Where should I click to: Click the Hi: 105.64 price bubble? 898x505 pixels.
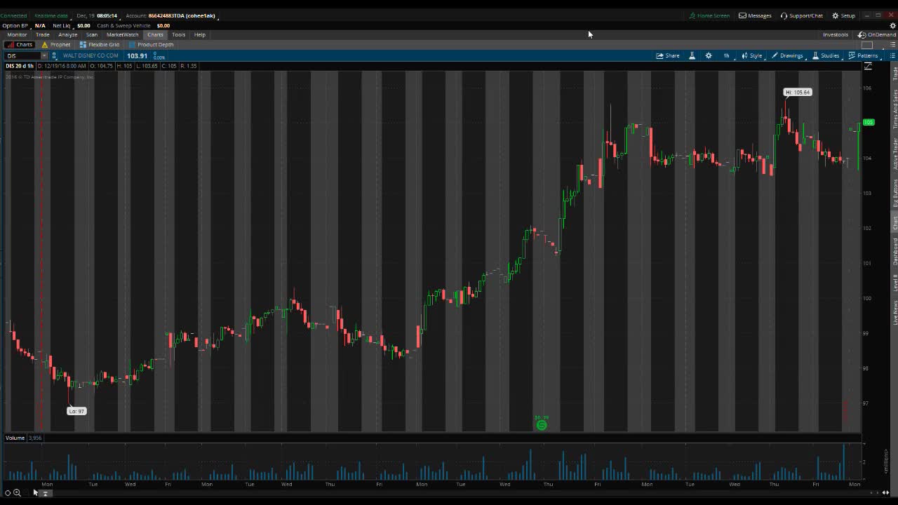(798, 92)
